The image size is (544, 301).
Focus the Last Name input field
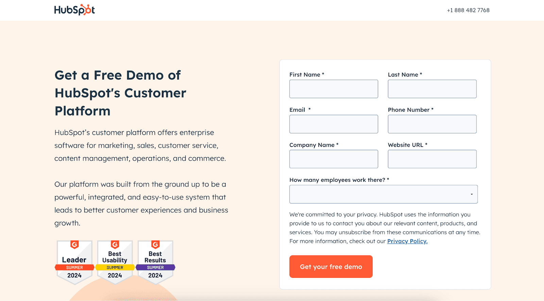click(432, 89)
